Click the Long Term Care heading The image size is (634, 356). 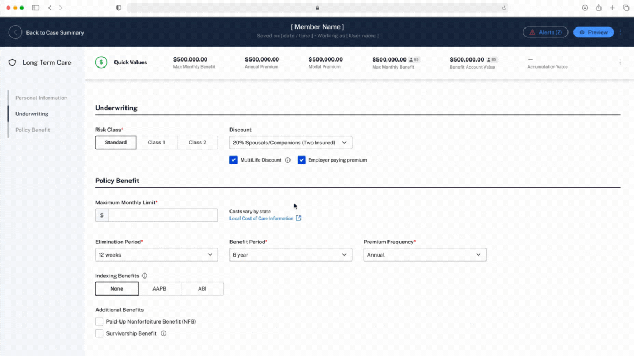47,63
